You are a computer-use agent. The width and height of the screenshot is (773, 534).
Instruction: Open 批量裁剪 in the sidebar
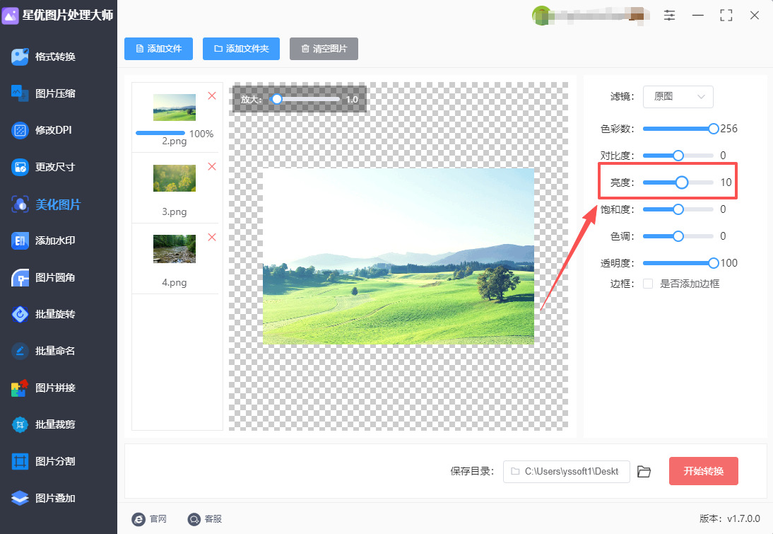tap(43, 424)
